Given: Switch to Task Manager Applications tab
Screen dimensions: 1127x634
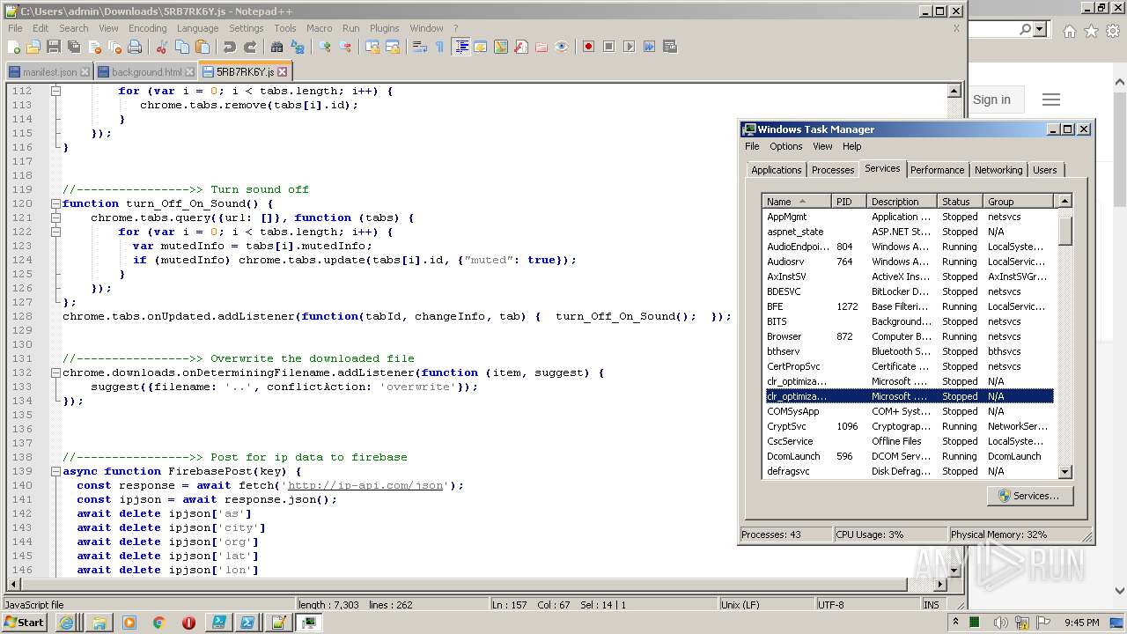Looking at the screenshot, I should click(776, 170).
